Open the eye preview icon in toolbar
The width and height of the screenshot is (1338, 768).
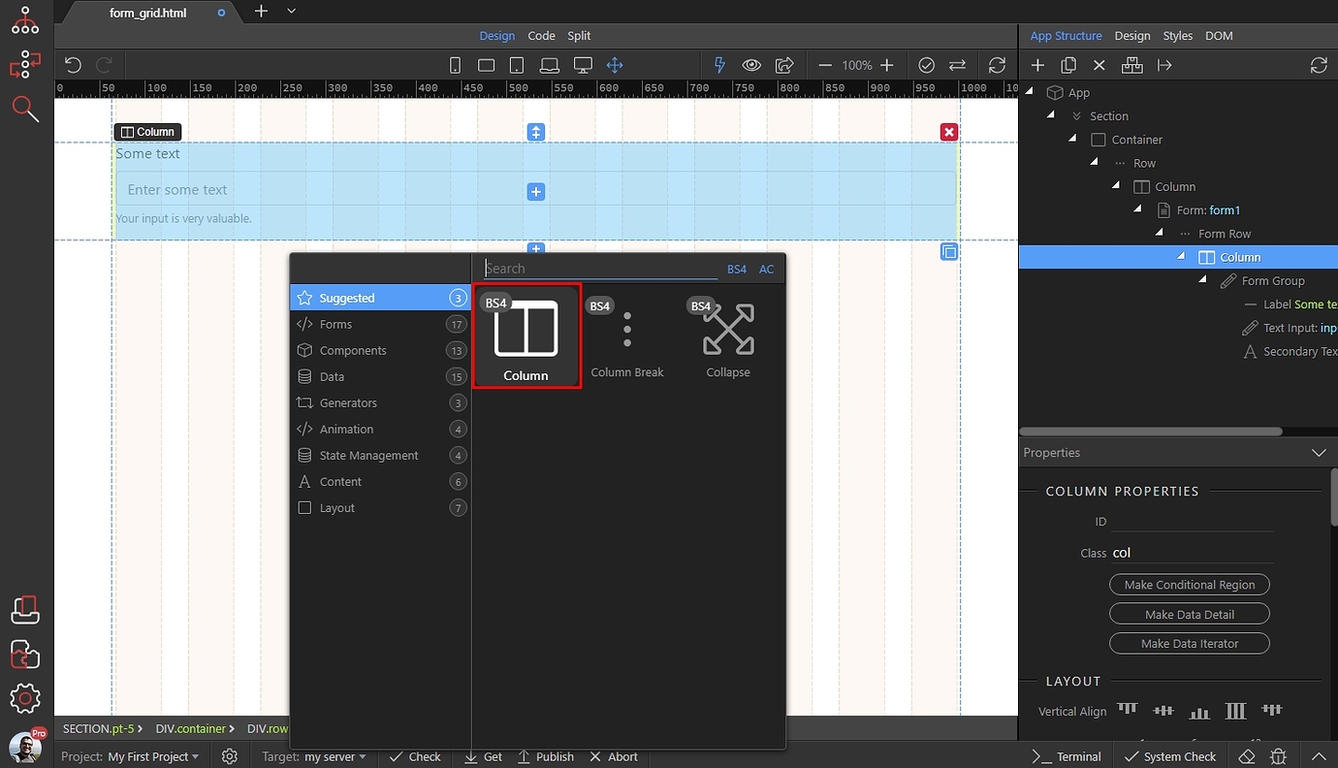[x=751, y=65]
